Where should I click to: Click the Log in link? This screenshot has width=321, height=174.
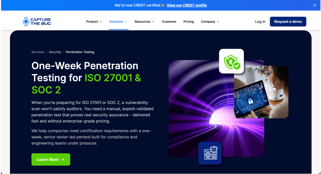point(260,22)
